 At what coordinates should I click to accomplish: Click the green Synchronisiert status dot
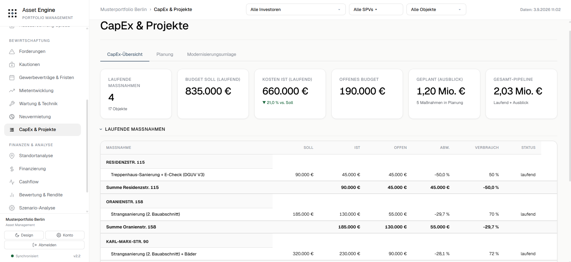(x=12, y=256)
